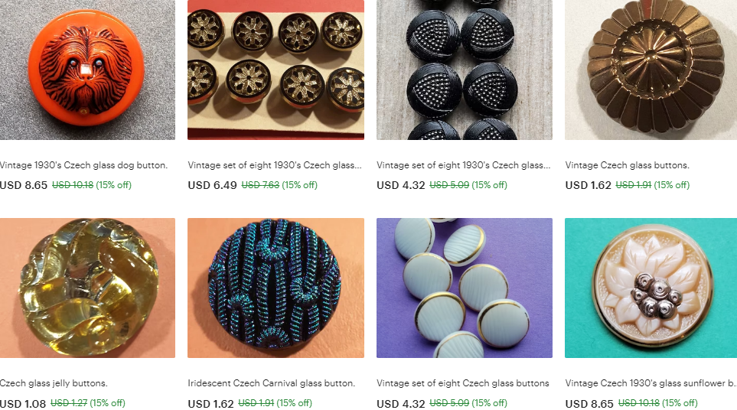Click 'Vintage set of eight Czech glass buttons' title
Screen dimensions: 737x410
(462, 383)
